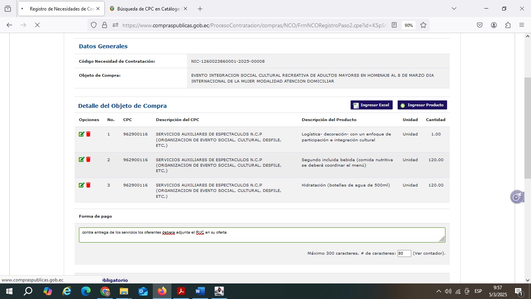531x299 pixels.
Task: Click edit icon for product row 1
Action: click(81, 134)
